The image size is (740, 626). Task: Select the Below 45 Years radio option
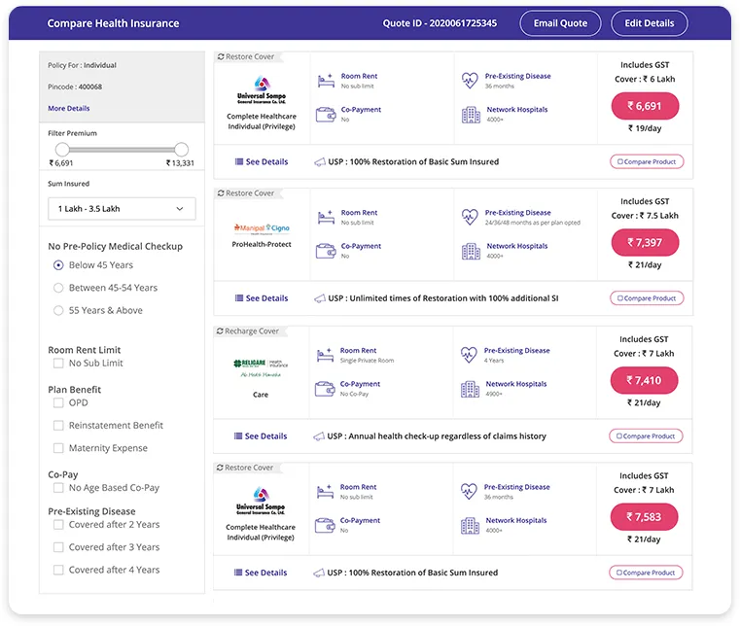58,265
